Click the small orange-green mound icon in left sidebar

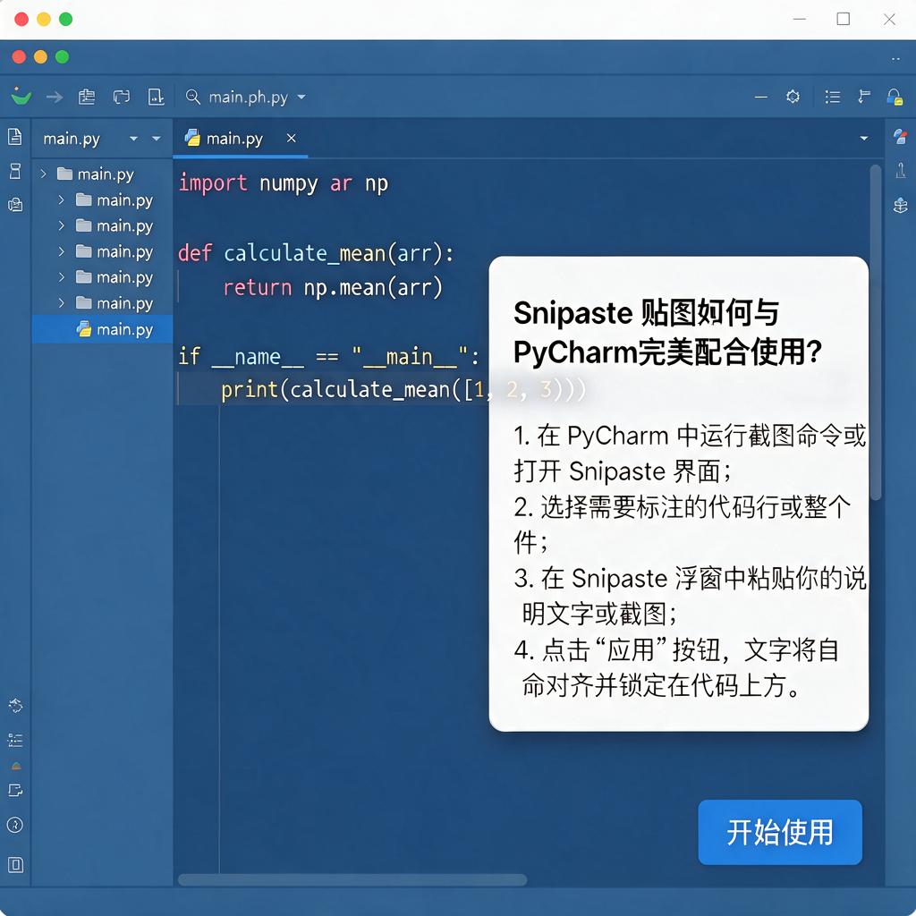tap(16, 766)
